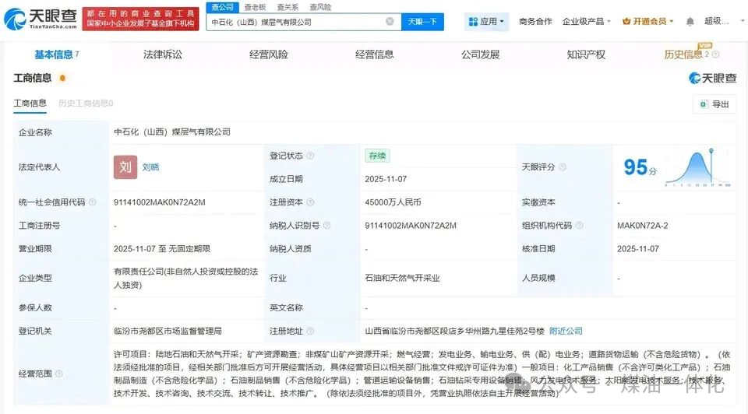Click the company name in 企业名称 row

171,132
